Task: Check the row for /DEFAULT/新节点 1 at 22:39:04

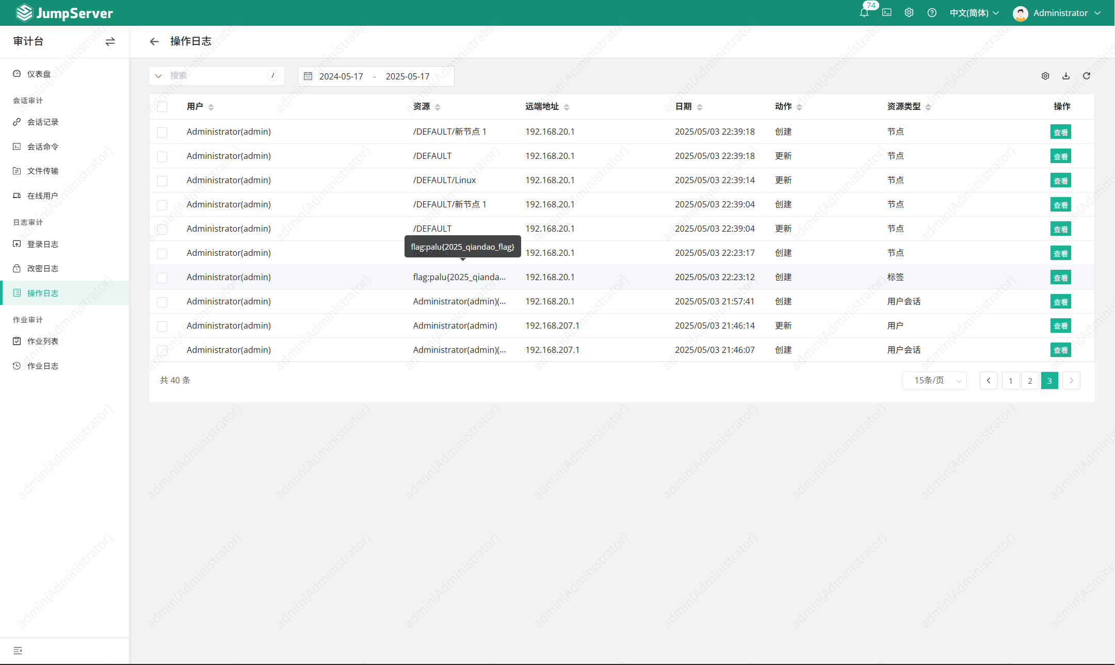Action: point(162,205)
